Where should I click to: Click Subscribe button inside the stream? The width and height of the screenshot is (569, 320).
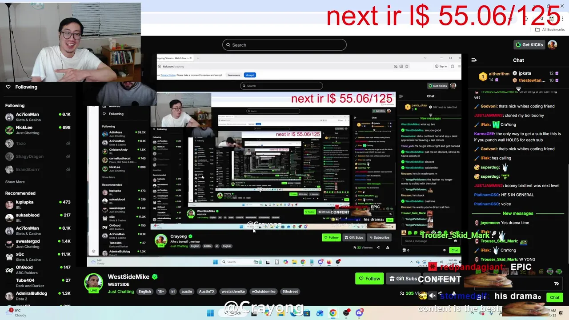(x=379, y=237)
